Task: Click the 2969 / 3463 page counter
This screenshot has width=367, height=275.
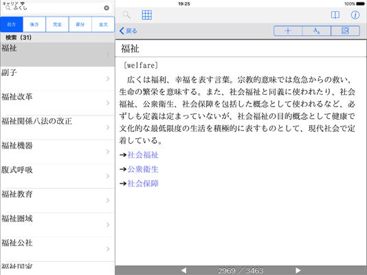Action: [241, 271]
